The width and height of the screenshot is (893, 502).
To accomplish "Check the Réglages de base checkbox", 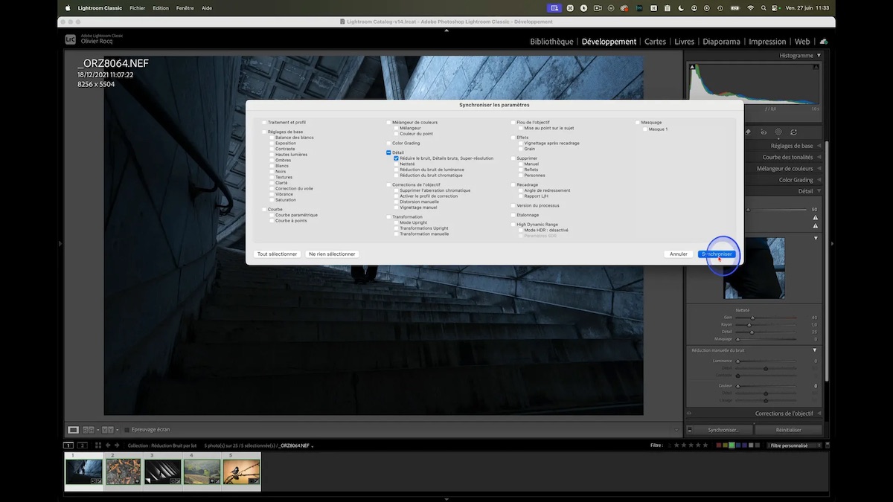I will [263, 132].
